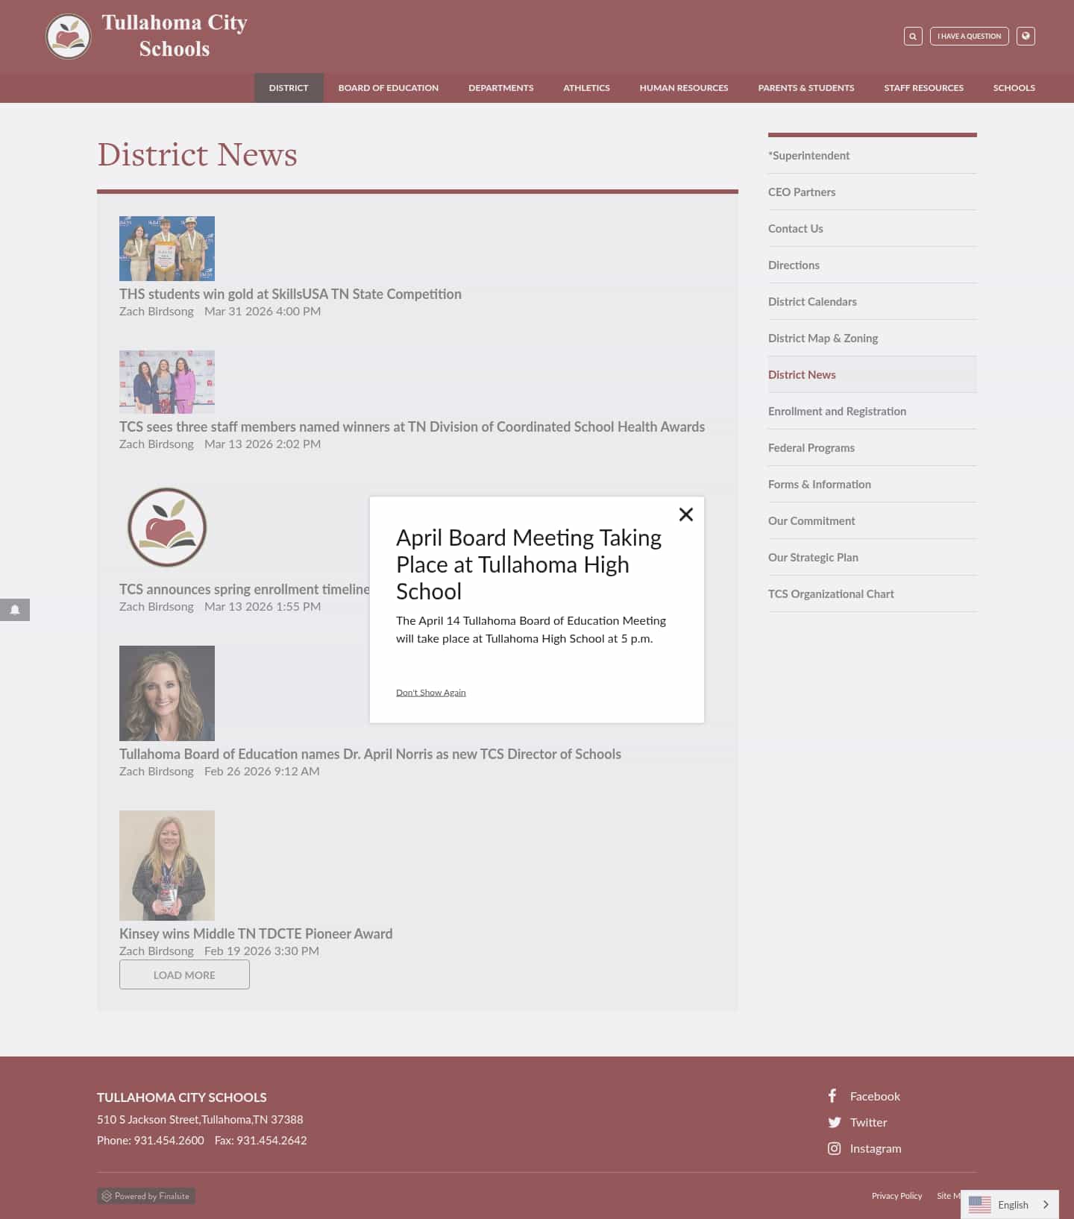The width and height of the screenshot is (1074, 1219).
Task: Expand the English language selector chevron
Action: (x=1046, y=1204)
